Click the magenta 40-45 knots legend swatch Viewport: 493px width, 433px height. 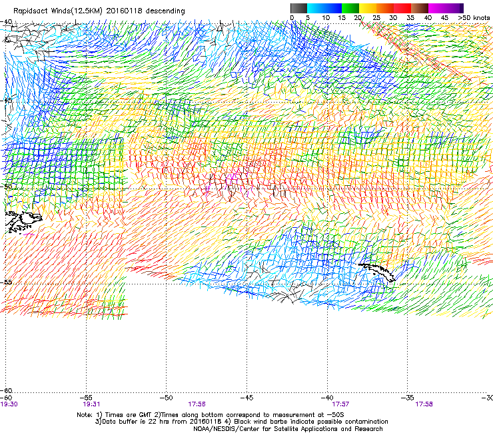coord(437,8)
